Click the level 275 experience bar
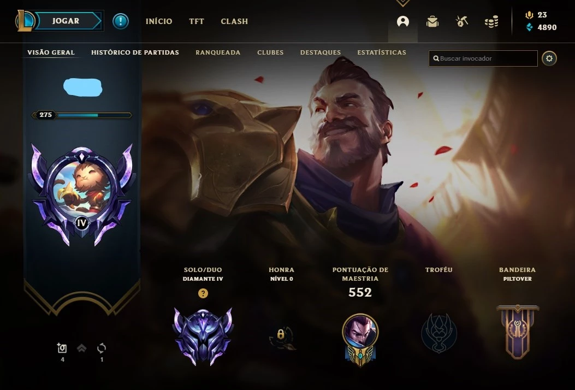The width and height of the screenshot is (575, 390). [x=81, y=115]
